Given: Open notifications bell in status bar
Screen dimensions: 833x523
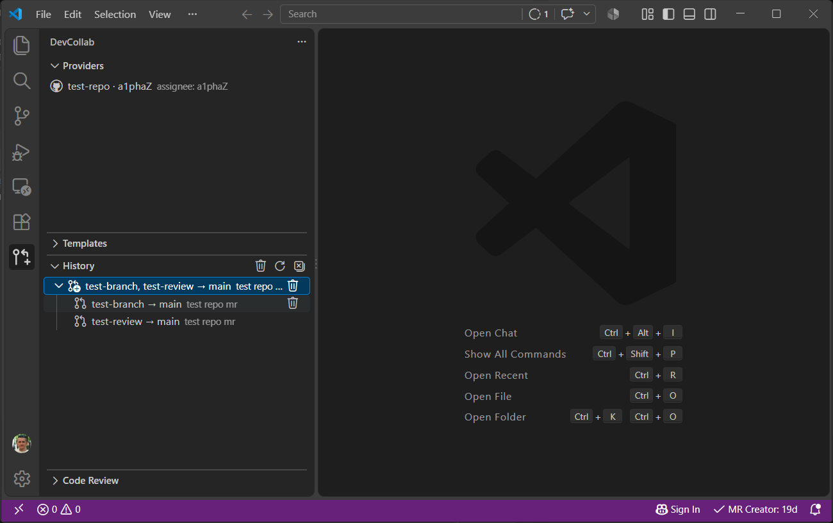Looking at the screenshot, I should coord(816,510).
